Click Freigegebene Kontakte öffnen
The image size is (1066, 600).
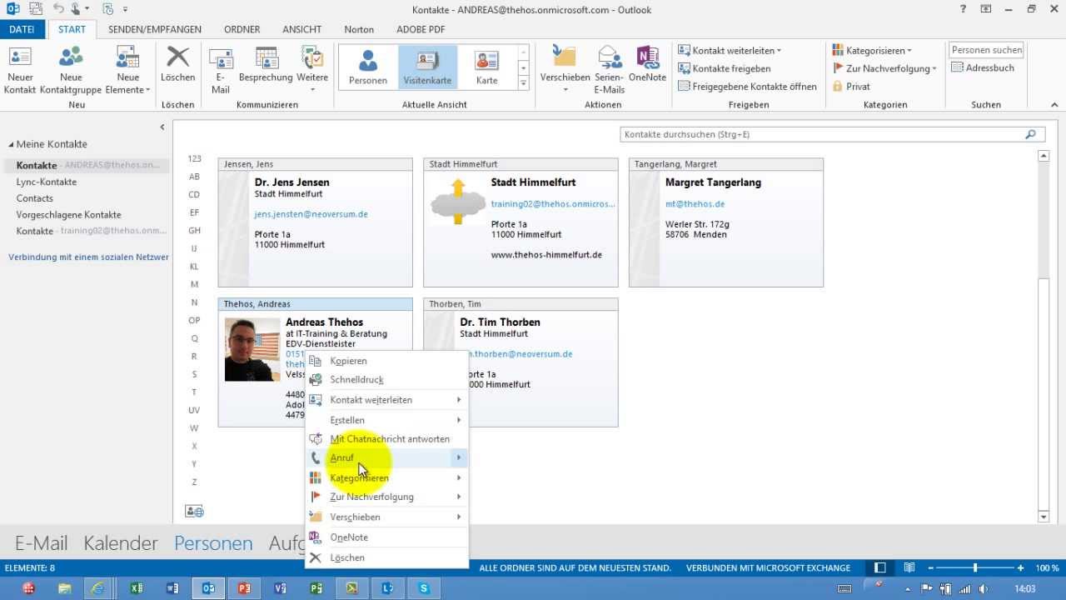click(747, 86)
